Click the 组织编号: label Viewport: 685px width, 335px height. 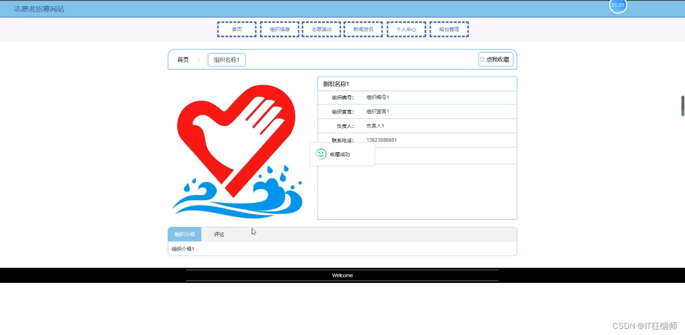[342, 97]
